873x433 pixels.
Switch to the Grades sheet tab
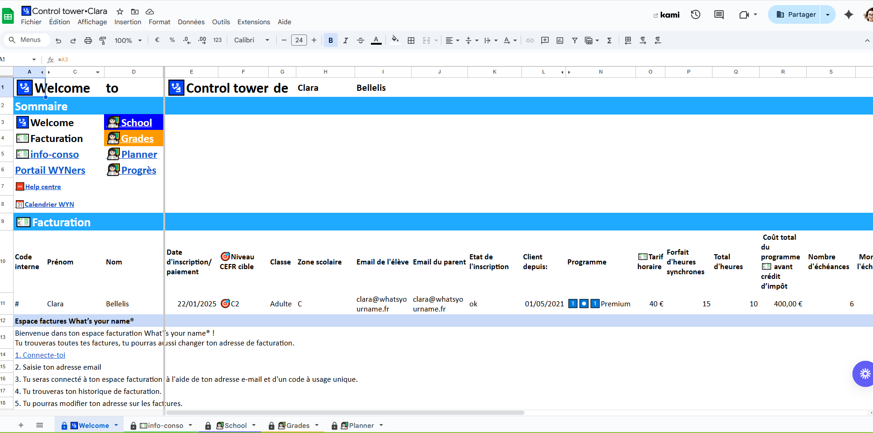(293, 426)
